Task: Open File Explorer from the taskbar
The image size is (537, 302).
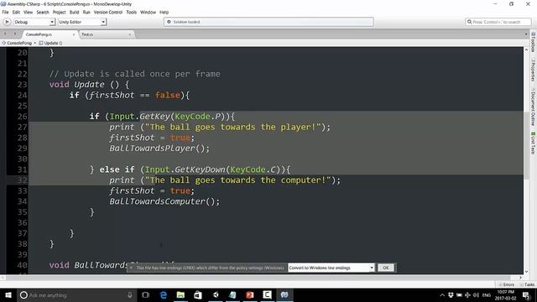Action: coord(180,294)
